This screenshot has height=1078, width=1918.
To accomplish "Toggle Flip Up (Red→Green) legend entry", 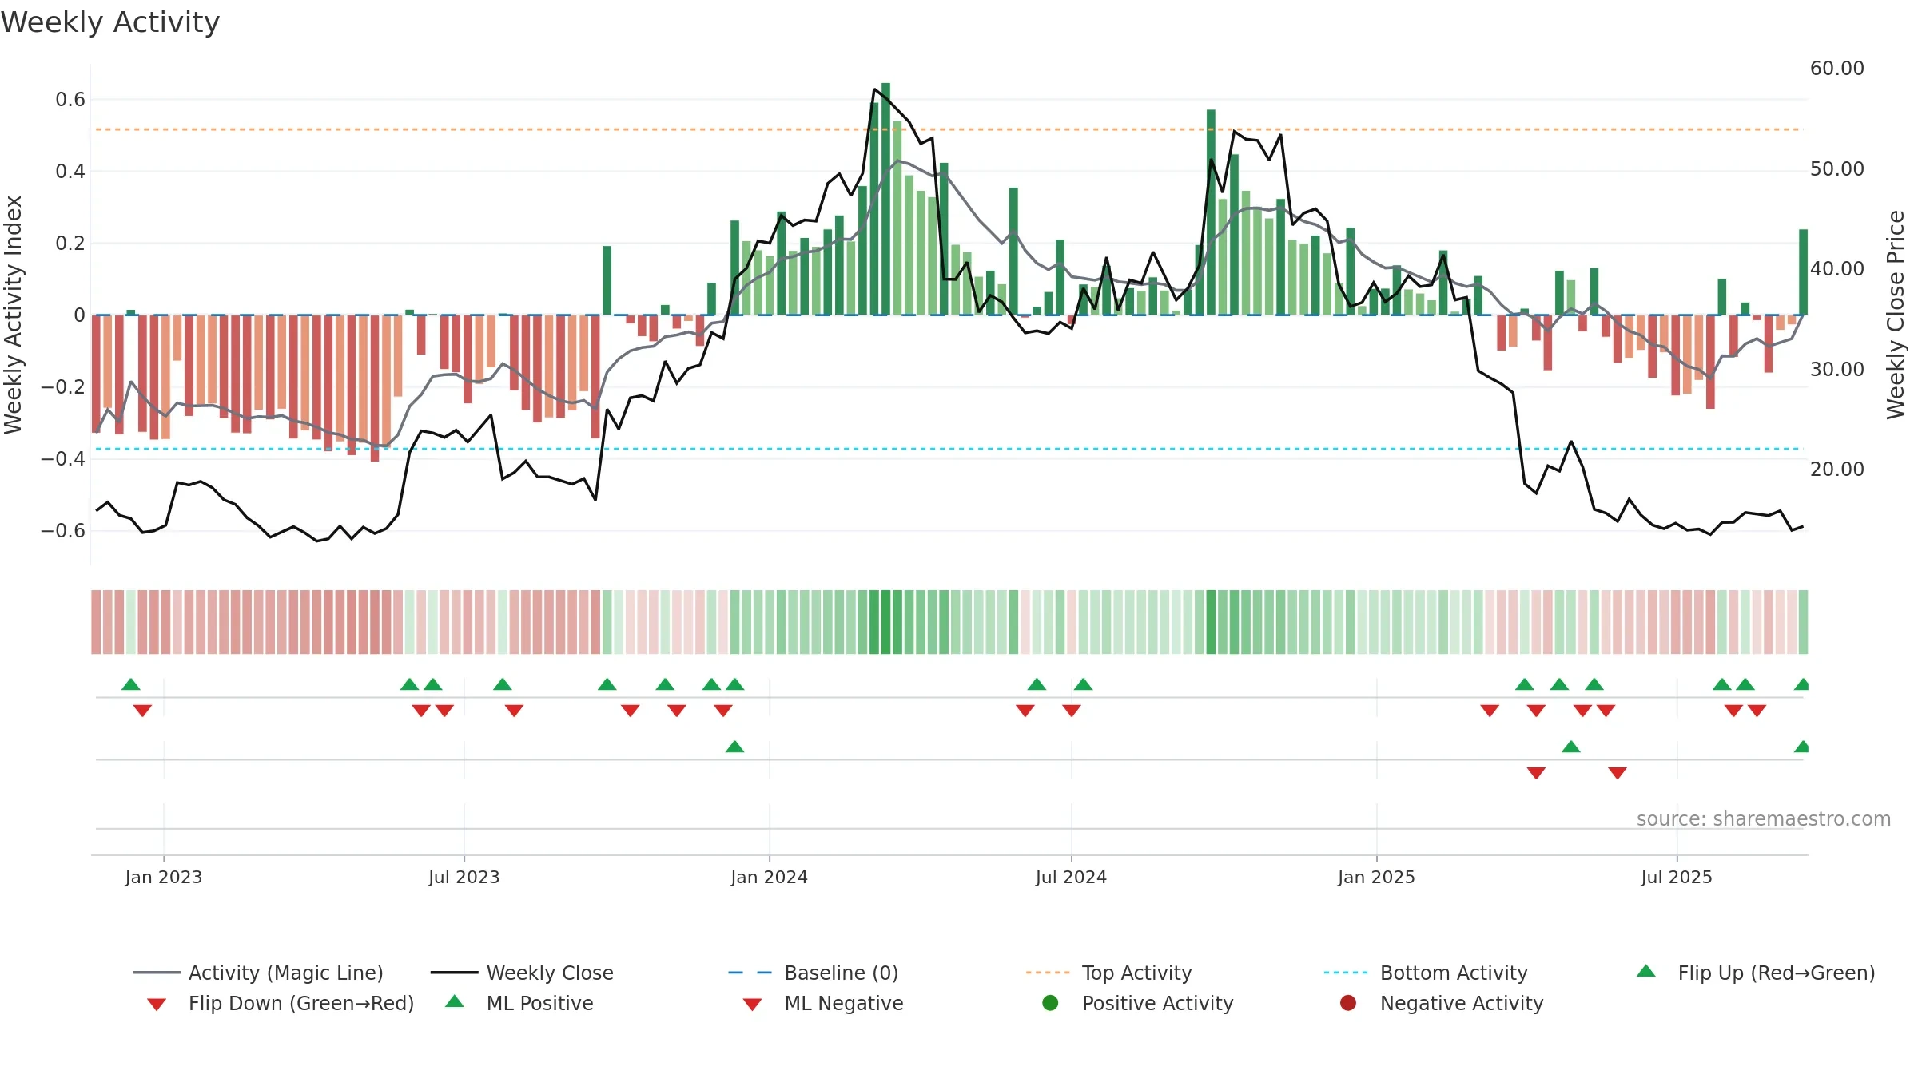I will click(x=1756, y=973).
